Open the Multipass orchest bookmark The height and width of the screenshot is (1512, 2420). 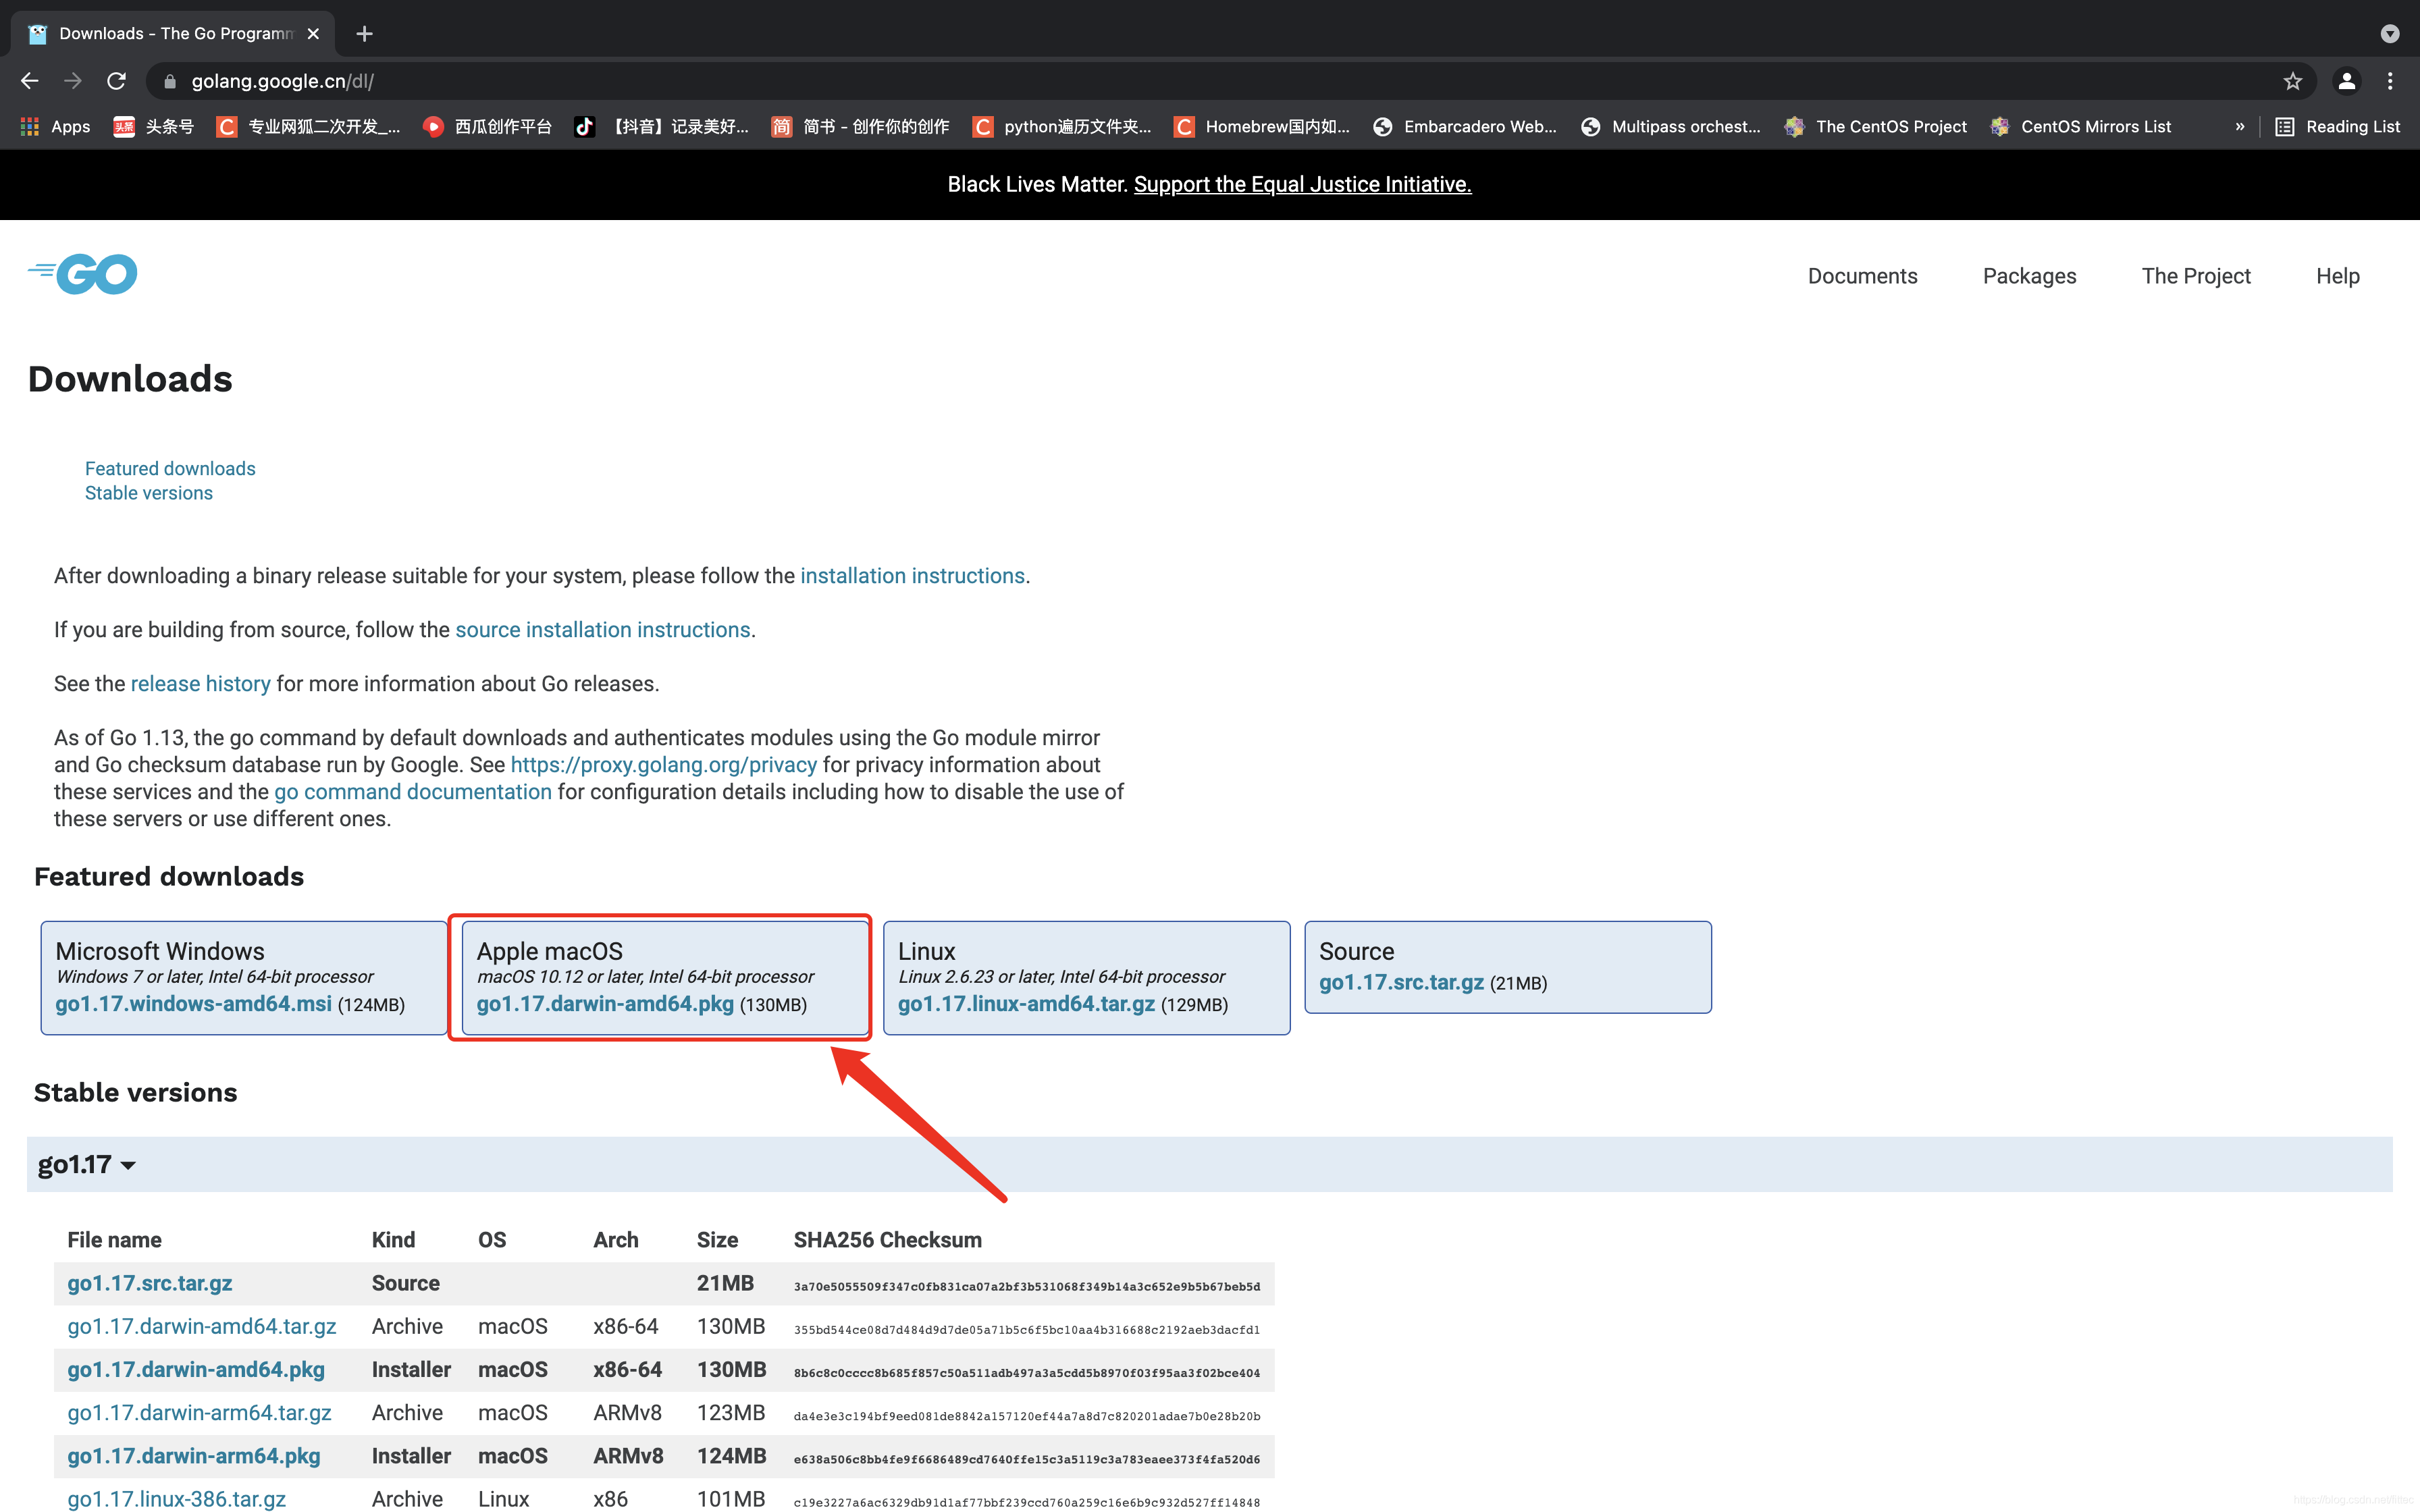coord(1670,126)
